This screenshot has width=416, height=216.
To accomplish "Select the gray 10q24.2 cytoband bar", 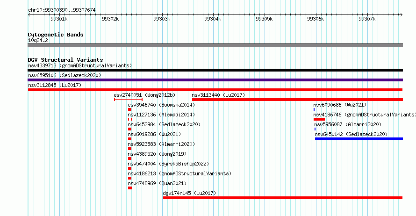I will (x=215, y=45).
